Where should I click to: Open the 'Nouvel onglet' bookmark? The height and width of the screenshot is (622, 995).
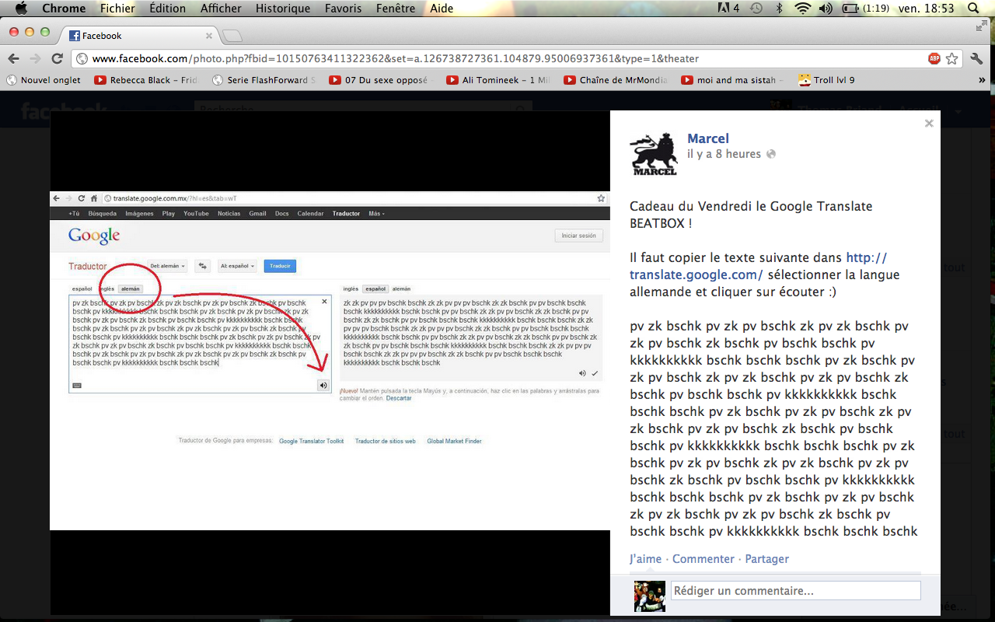pos(44,80)
